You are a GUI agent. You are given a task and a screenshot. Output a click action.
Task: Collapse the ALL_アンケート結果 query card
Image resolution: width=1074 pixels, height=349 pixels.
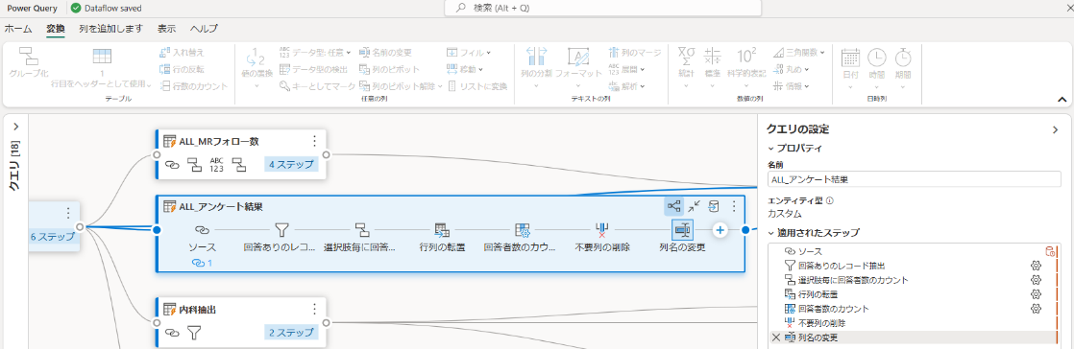coord(695,205)
